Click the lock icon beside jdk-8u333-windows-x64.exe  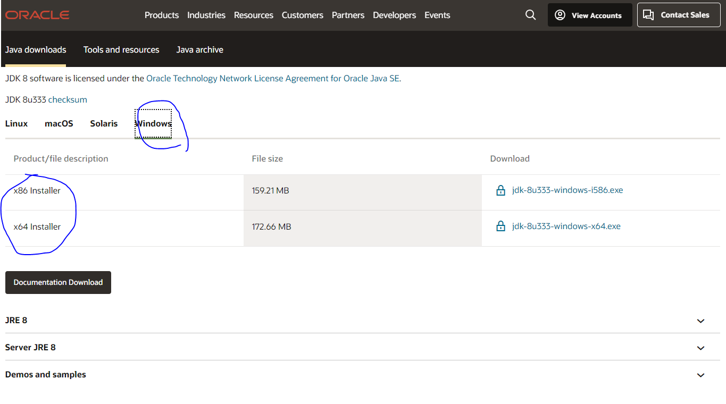500,226
